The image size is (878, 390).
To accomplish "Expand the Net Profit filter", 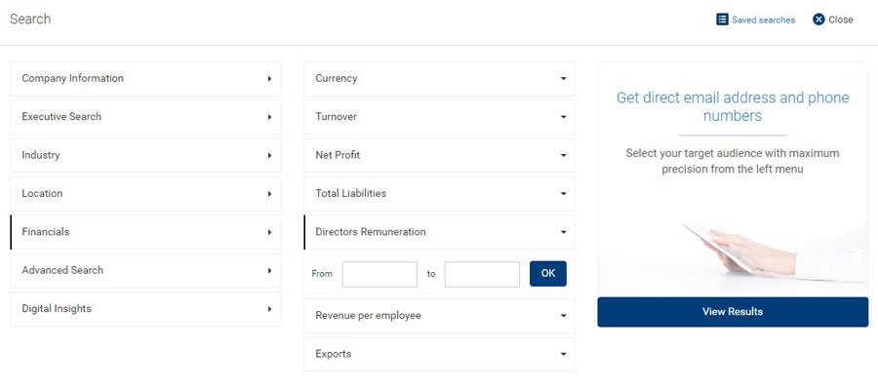I will pos(439,156).
